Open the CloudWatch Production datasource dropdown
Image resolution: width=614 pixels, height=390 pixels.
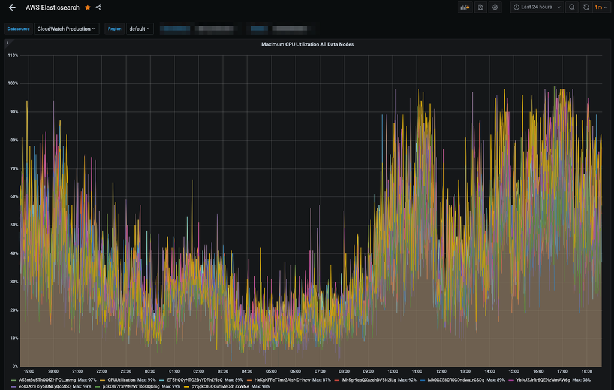[x=66, y=29]
